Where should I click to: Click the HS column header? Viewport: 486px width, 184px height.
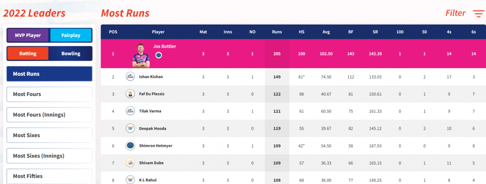point(301,32)
